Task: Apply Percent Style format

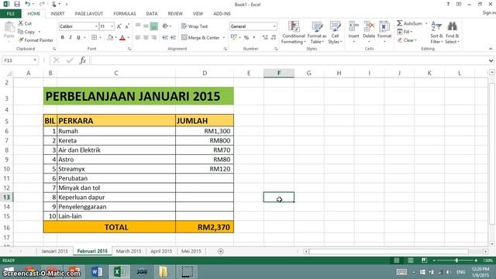Action: point(246,38)
